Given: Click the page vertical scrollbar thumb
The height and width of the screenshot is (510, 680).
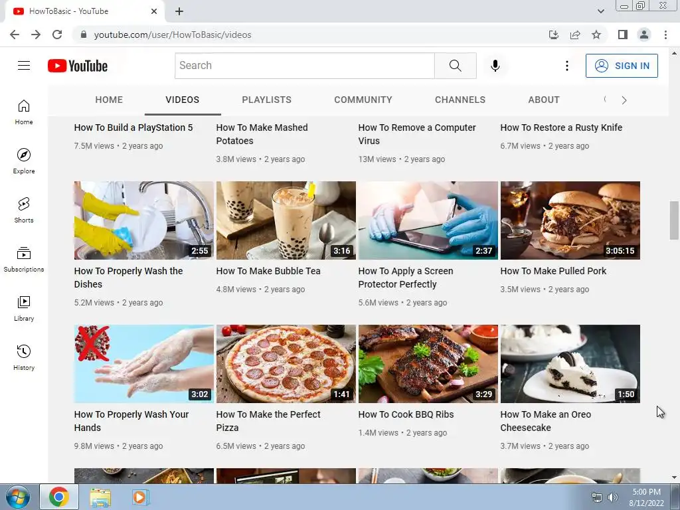Looking at the screenshot, I should click(674, 220).
